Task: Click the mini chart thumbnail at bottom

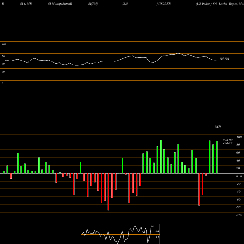Action: (x=121, y=234)
